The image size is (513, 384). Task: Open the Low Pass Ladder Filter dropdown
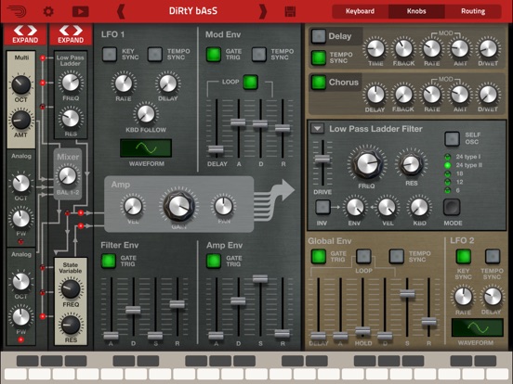click(x=317, y=128)
